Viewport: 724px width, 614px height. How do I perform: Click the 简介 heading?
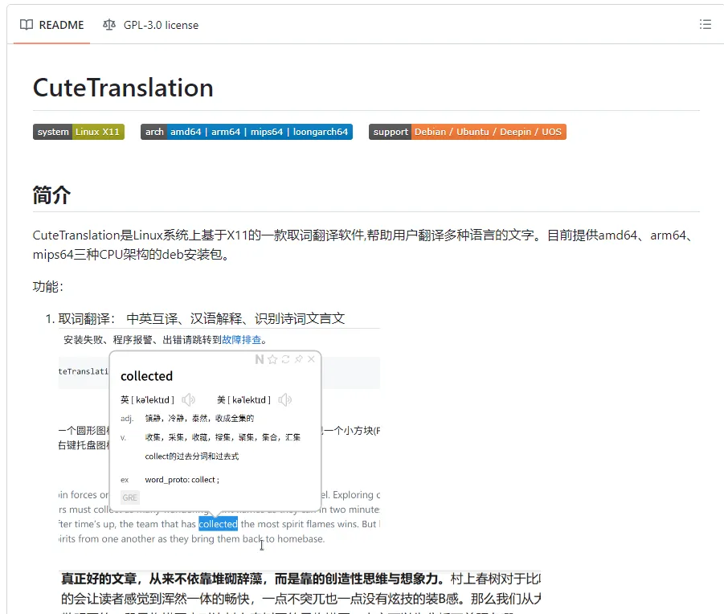click(51, 194)
